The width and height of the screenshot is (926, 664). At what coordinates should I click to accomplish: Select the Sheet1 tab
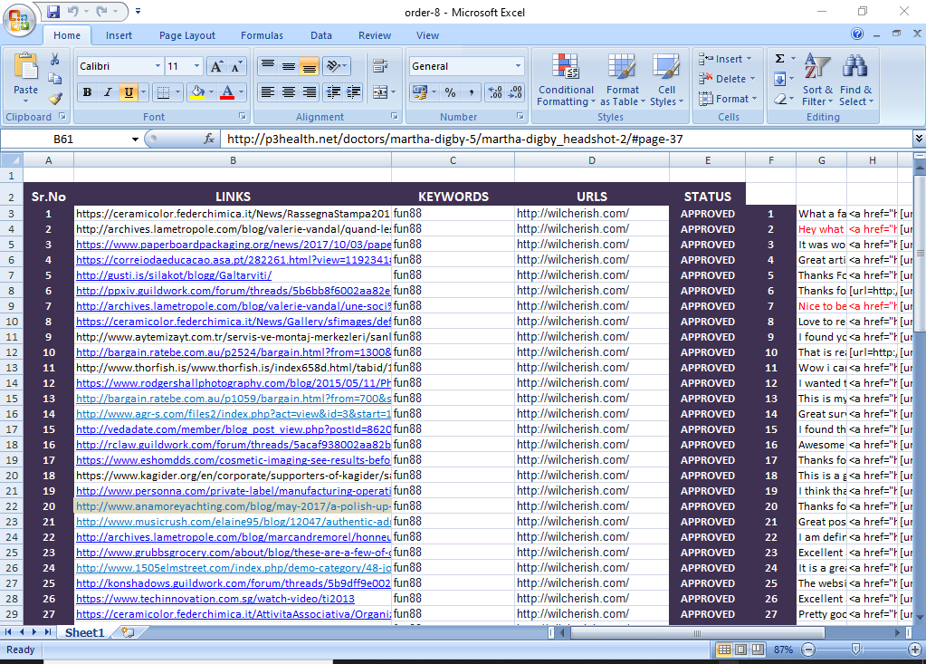click(83, 633)
